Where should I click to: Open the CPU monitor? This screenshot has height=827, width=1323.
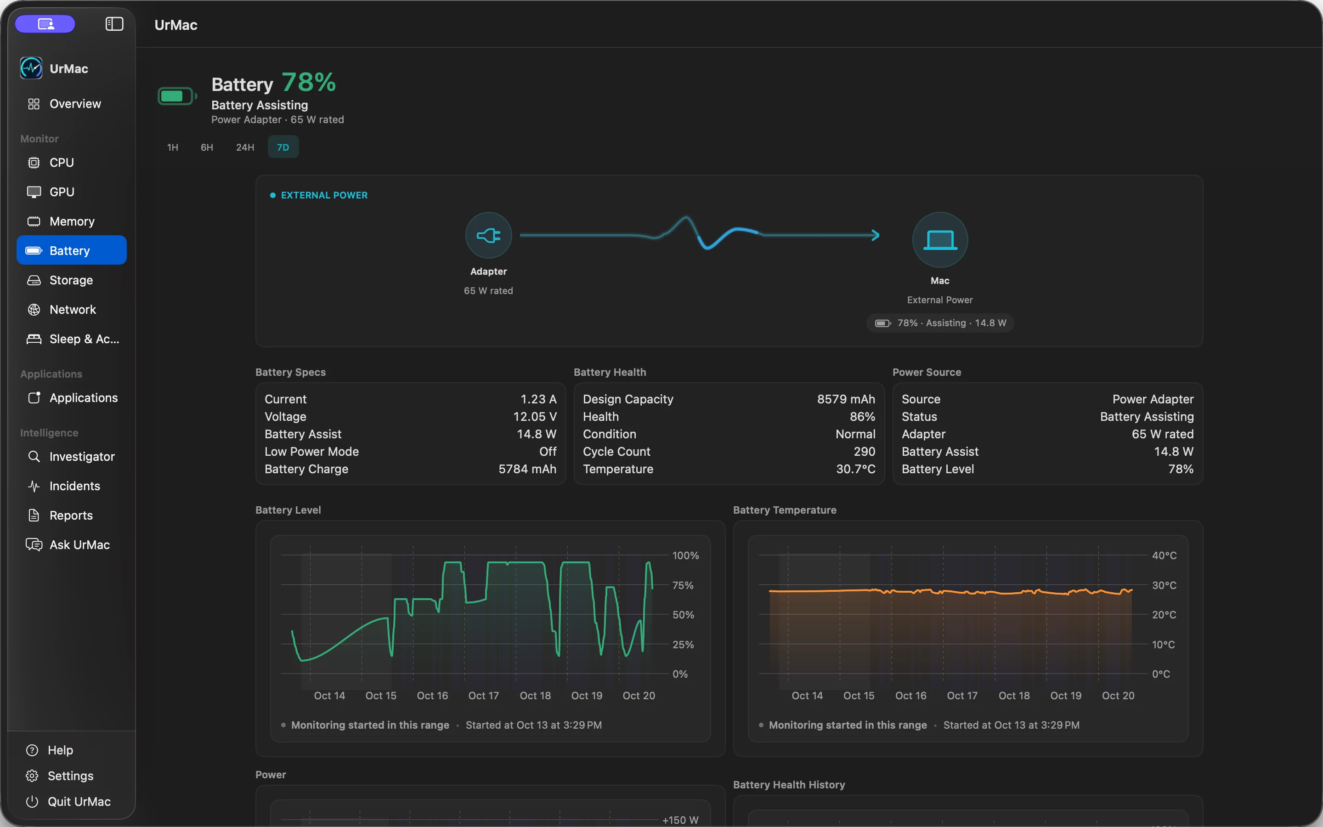(72, 163)
